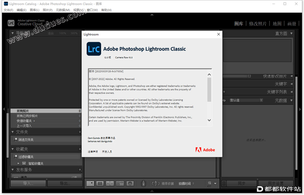Click the Sync Settings (同步设置) button
The image size is (304, 195).
tap(276, 184)
